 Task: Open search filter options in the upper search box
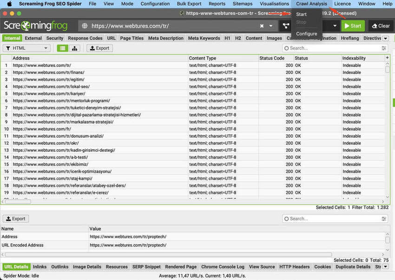coord(384,48)
